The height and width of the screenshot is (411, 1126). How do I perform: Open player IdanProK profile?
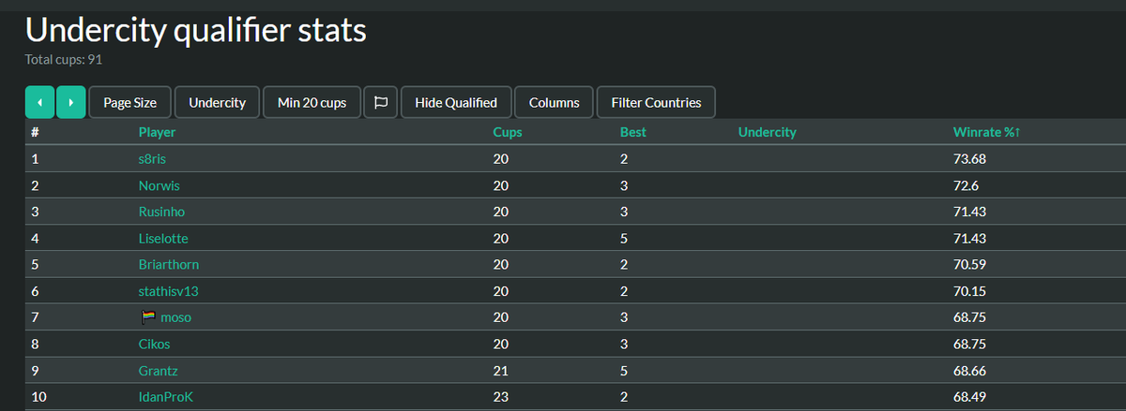[166, 397]
